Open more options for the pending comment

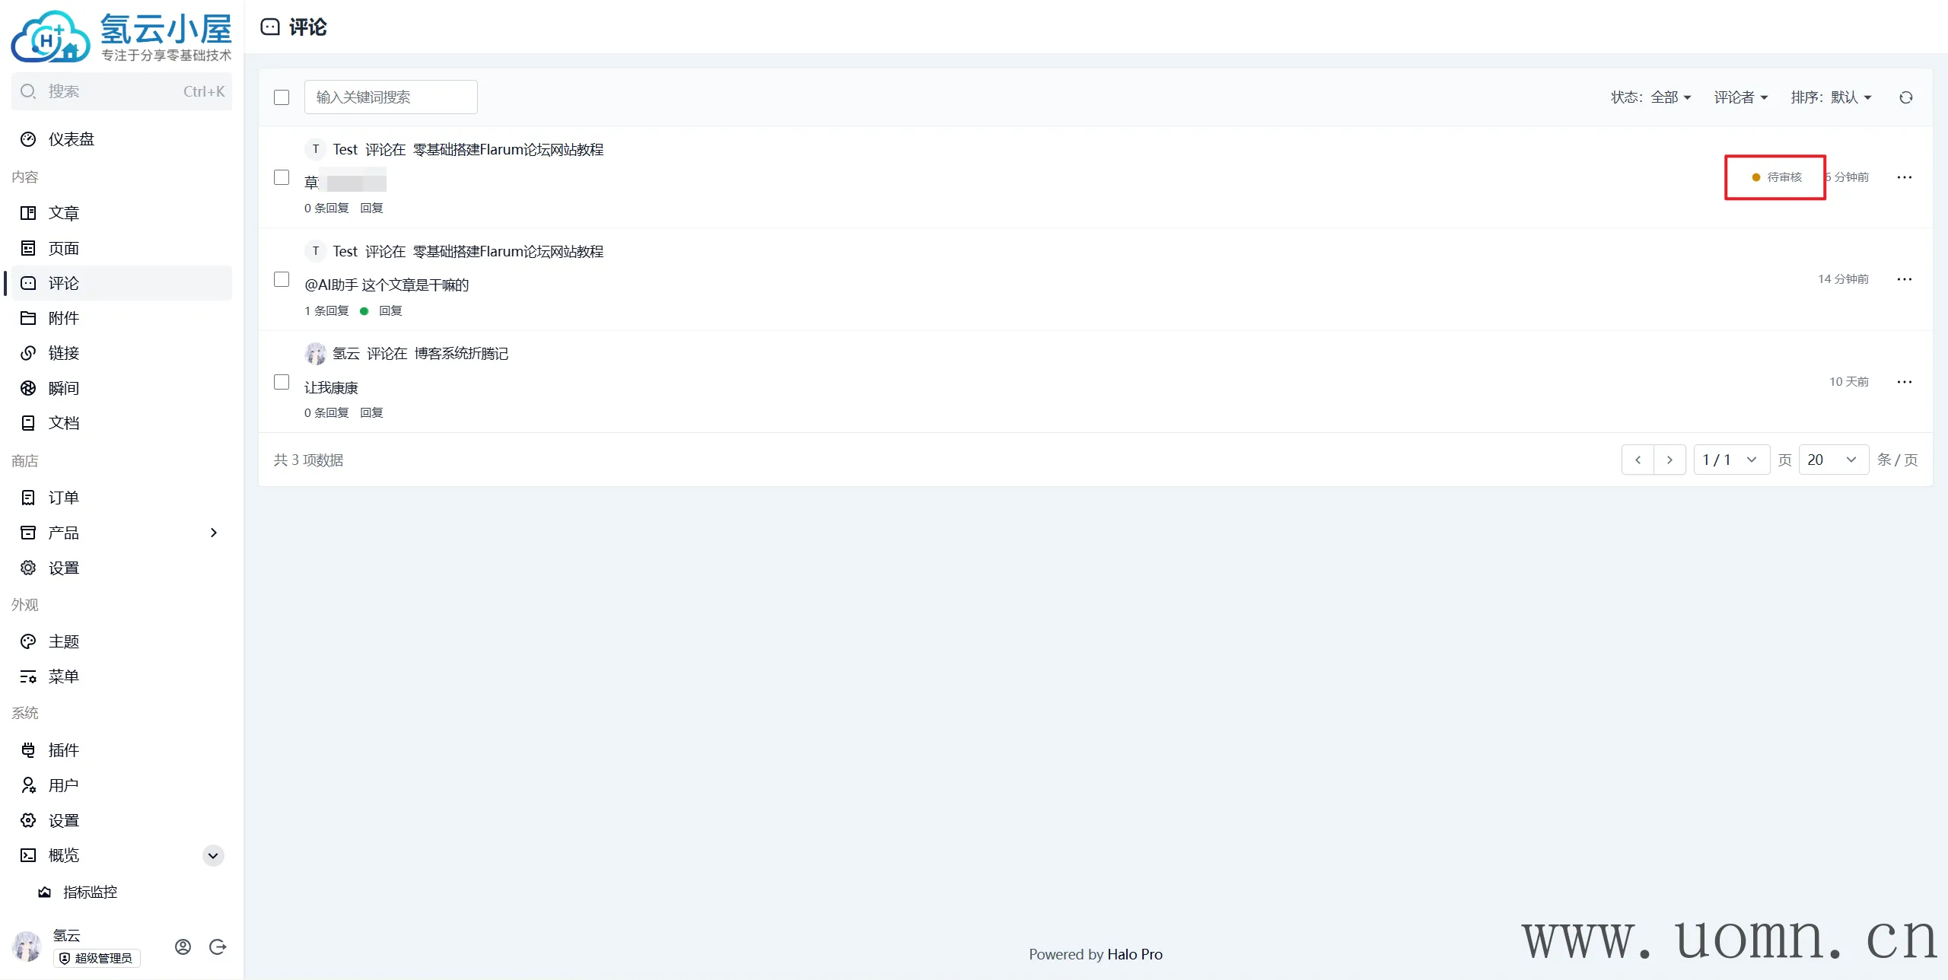point(1904,177)
